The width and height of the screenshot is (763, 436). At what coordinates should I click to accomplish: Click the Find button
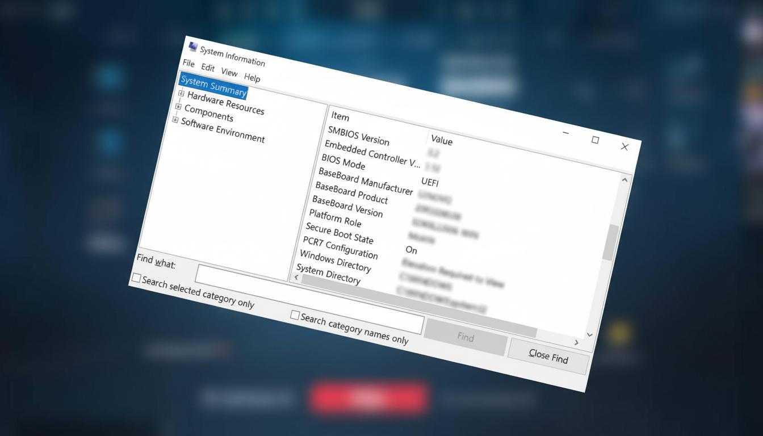(x=466, y=337)
